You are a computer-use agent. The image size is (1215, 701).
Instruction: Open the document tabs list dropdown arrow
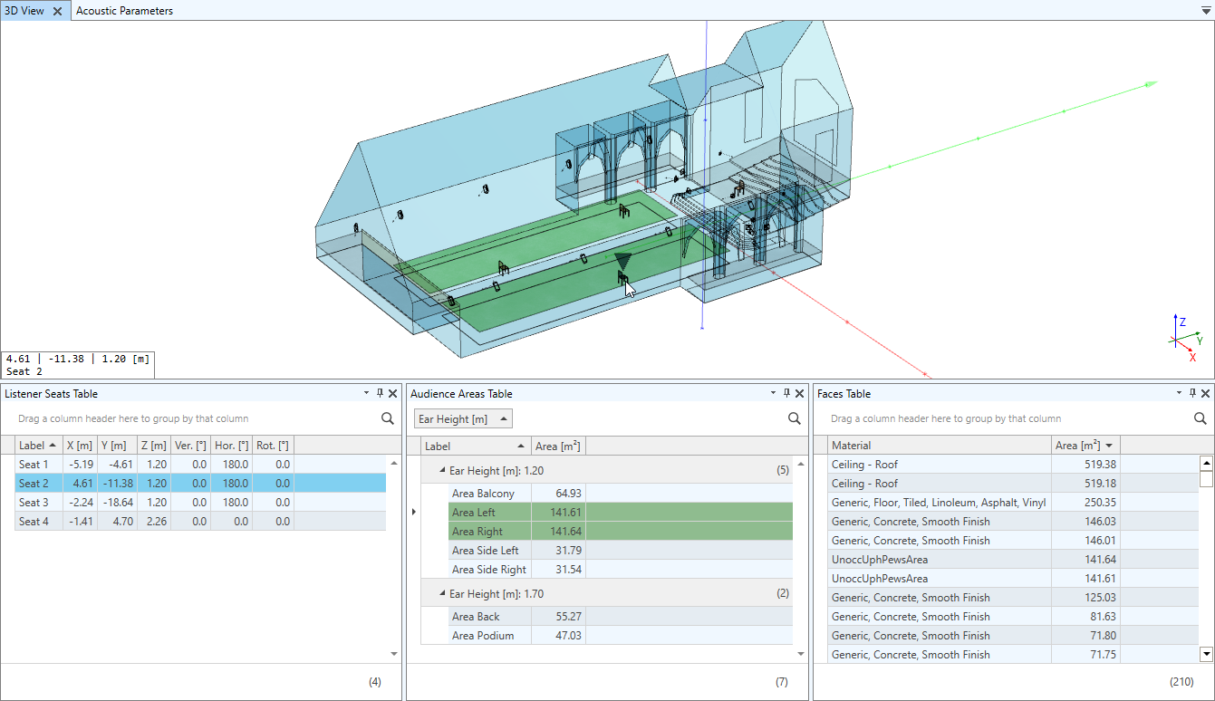[x=1205, y=11]
